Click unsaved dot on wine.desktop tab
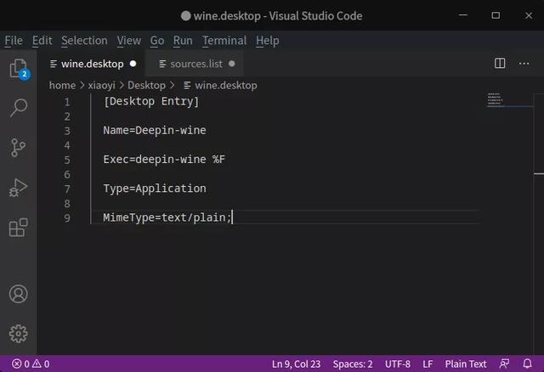This screenshot has height=372, width=544. pos(133,64)
